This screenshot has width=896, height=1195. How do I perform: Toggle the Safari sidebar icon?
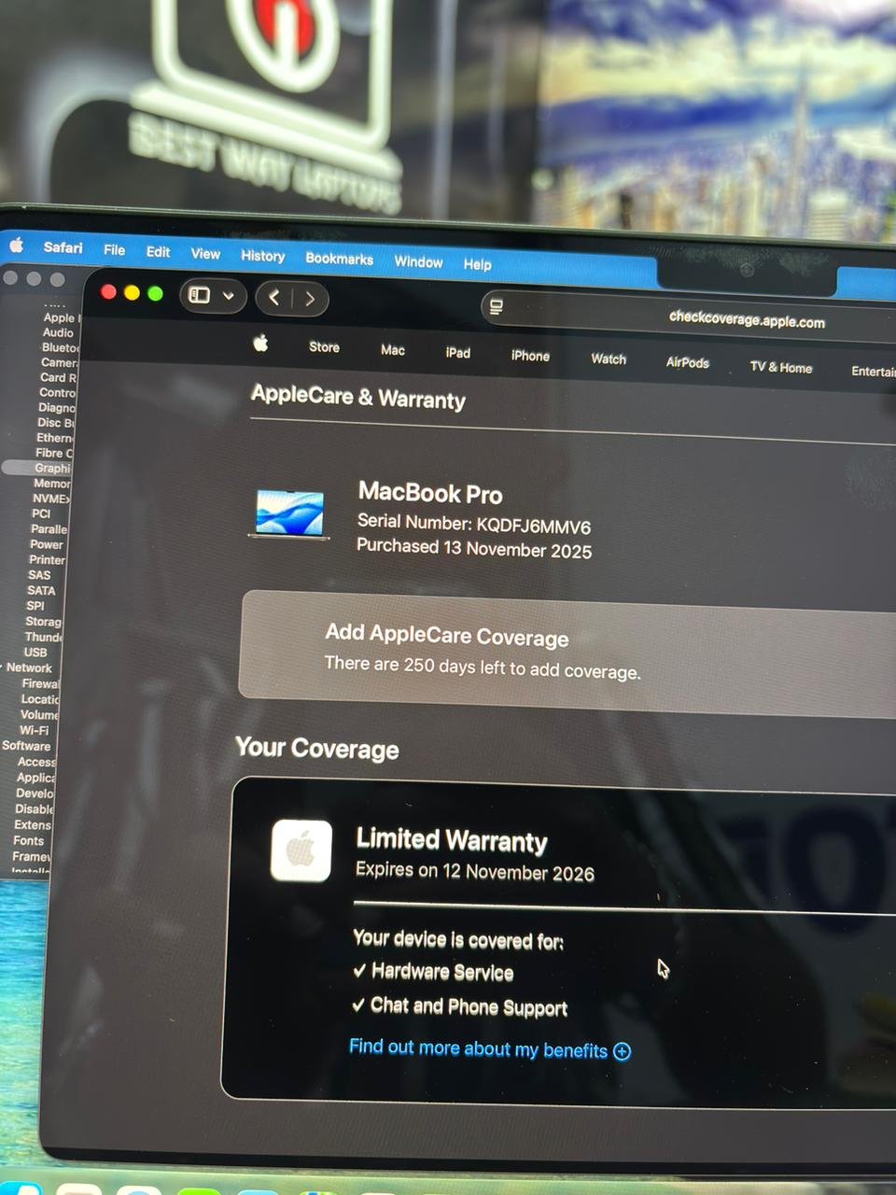[200, 296]
